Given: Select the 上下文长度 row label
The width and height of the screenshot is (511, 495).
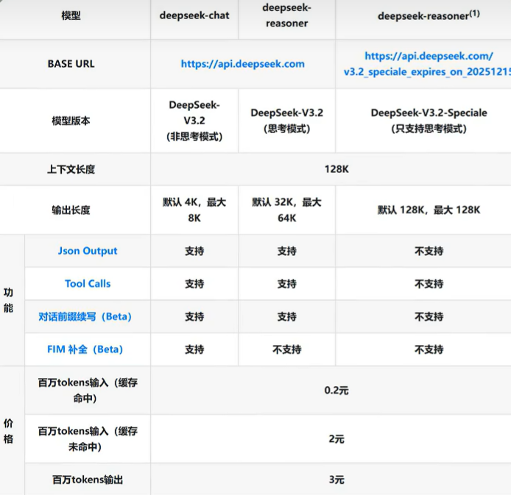Looking at the screenshot, I should [x=71, y=169].
